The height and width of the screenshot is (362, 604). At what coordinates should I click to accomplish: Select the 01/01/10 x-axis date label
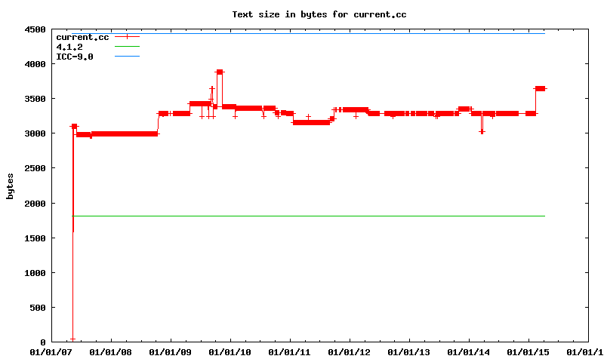(x=230, y=351)
